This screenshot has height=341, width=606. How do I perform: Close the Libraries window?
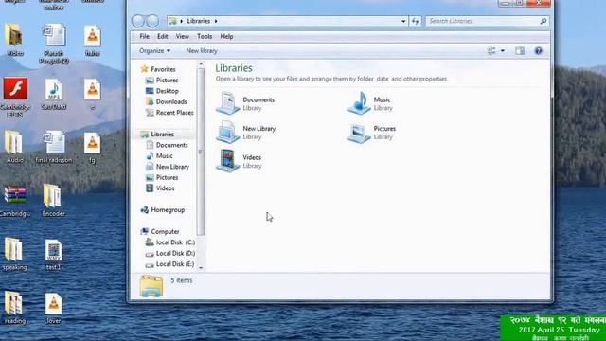point(539,3)
